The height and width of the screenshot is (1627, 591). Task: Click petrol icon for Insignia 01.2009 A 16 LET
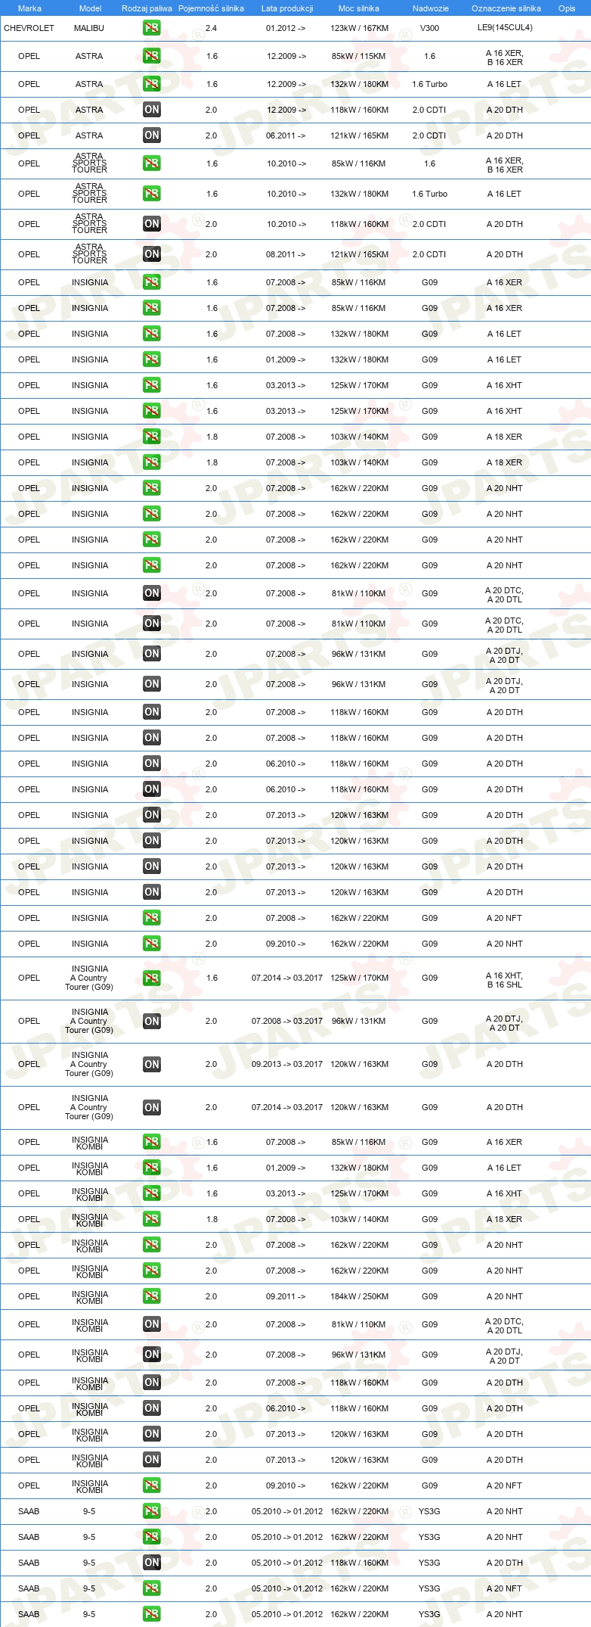[x=151, y=359]
